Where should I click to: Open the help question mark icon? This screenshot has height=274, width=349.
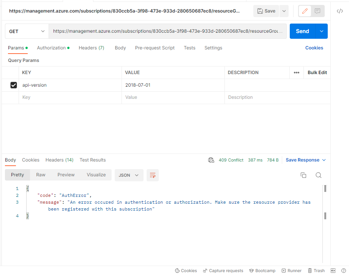coord(343,271)
